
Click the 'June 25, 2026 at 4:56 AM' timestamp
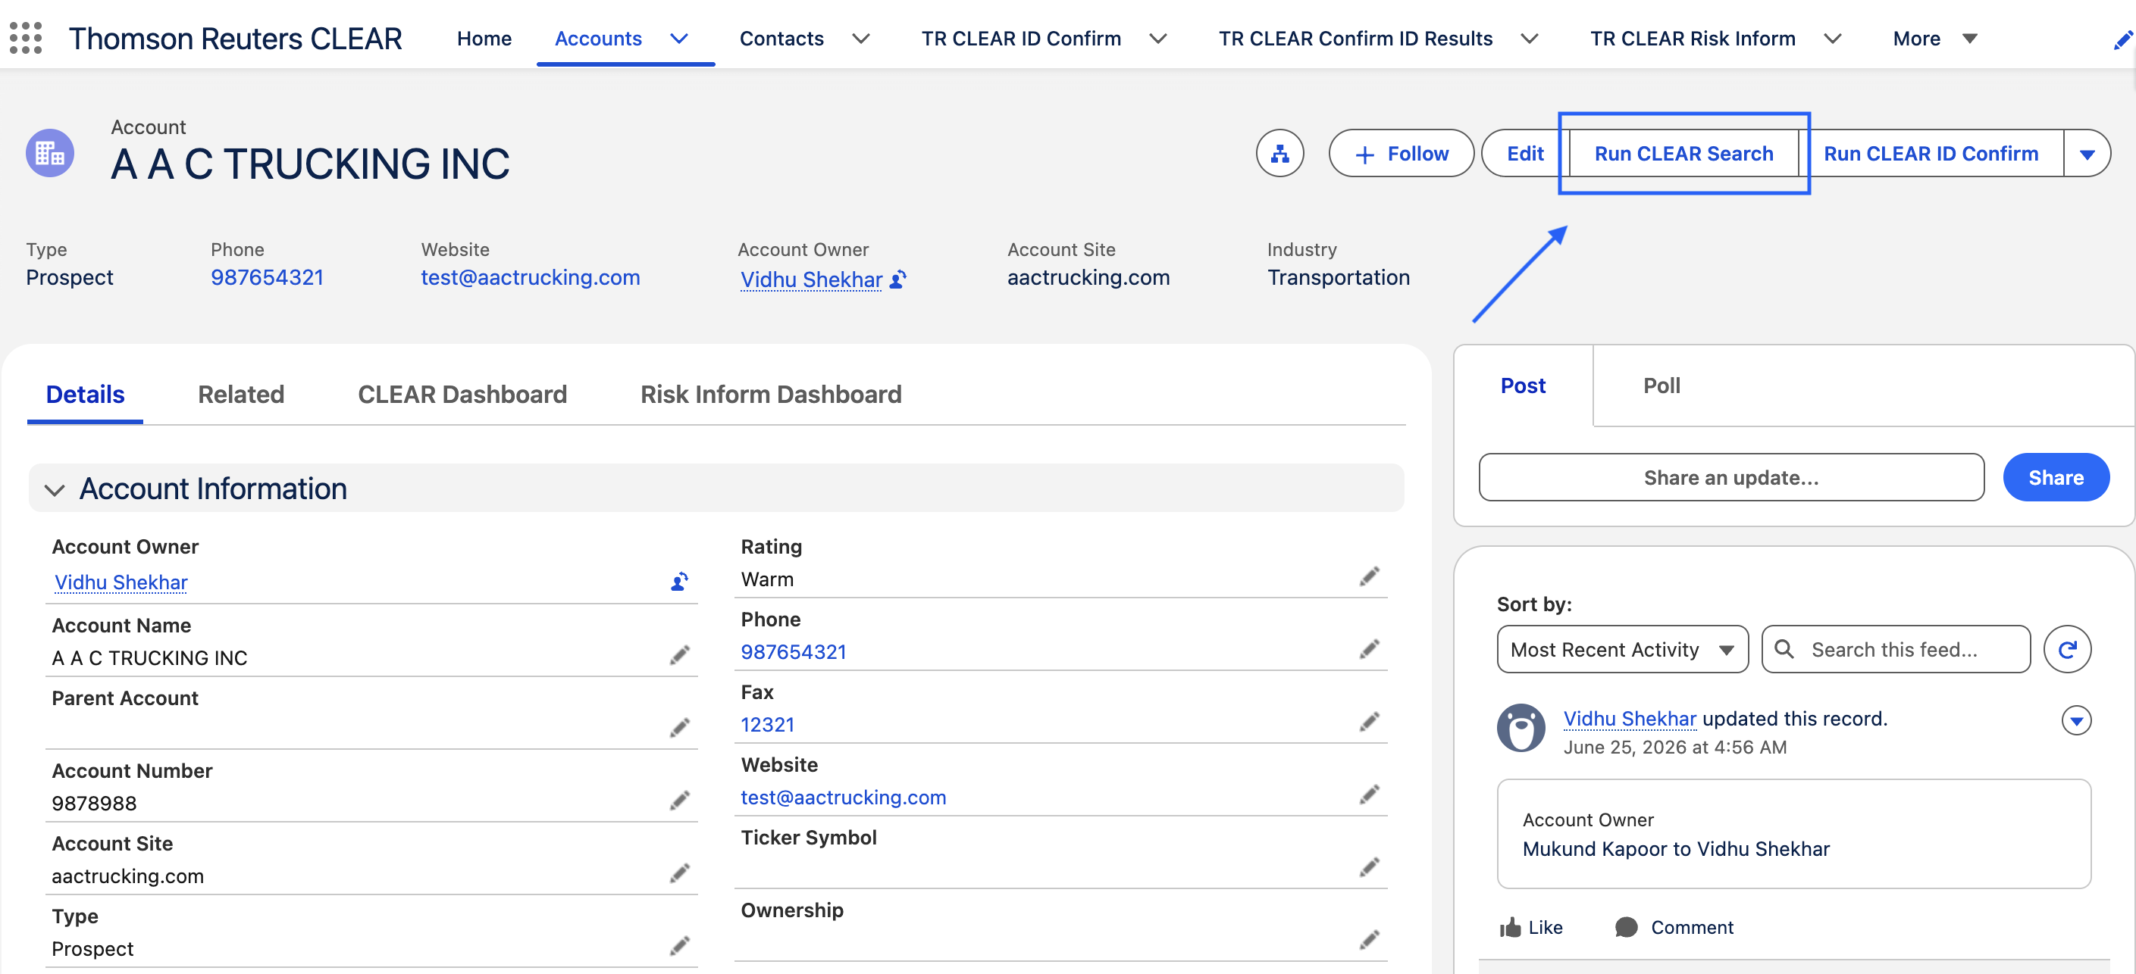[1675, 747]
